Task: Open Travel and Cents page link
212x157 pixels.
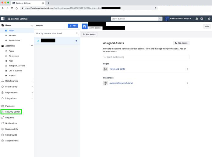Action: [x=117, y=69]
